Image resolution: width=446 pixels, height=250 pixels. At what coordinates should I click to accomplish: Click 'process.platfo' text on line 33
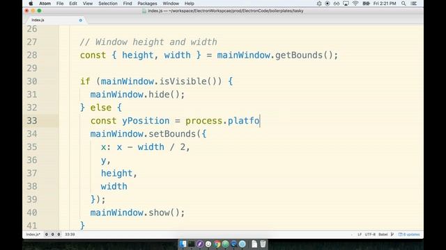(x=222, y=121)
